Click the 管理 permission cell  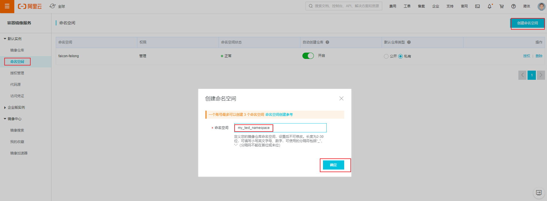click(x=143, y=56)
